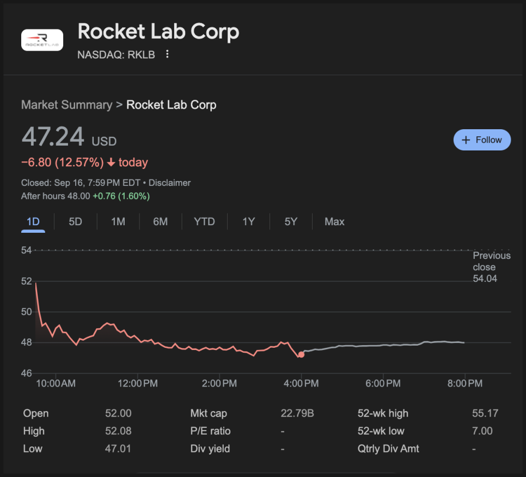Screen dimensions: 526x477
Task: Click the 52-wk high value 55.17
Action: (485, 413)
